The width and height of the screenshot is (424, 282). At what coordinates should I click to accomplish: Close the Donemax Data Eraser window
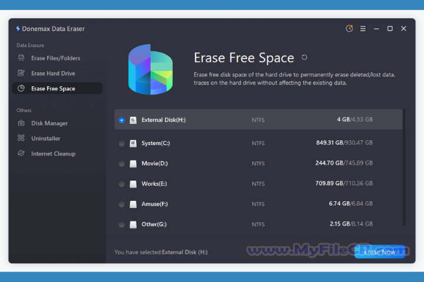(403, 29)
